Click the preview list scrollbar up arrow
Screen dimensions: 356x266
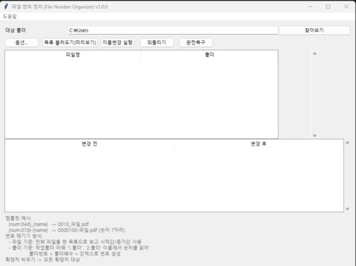tap(347, 143)
